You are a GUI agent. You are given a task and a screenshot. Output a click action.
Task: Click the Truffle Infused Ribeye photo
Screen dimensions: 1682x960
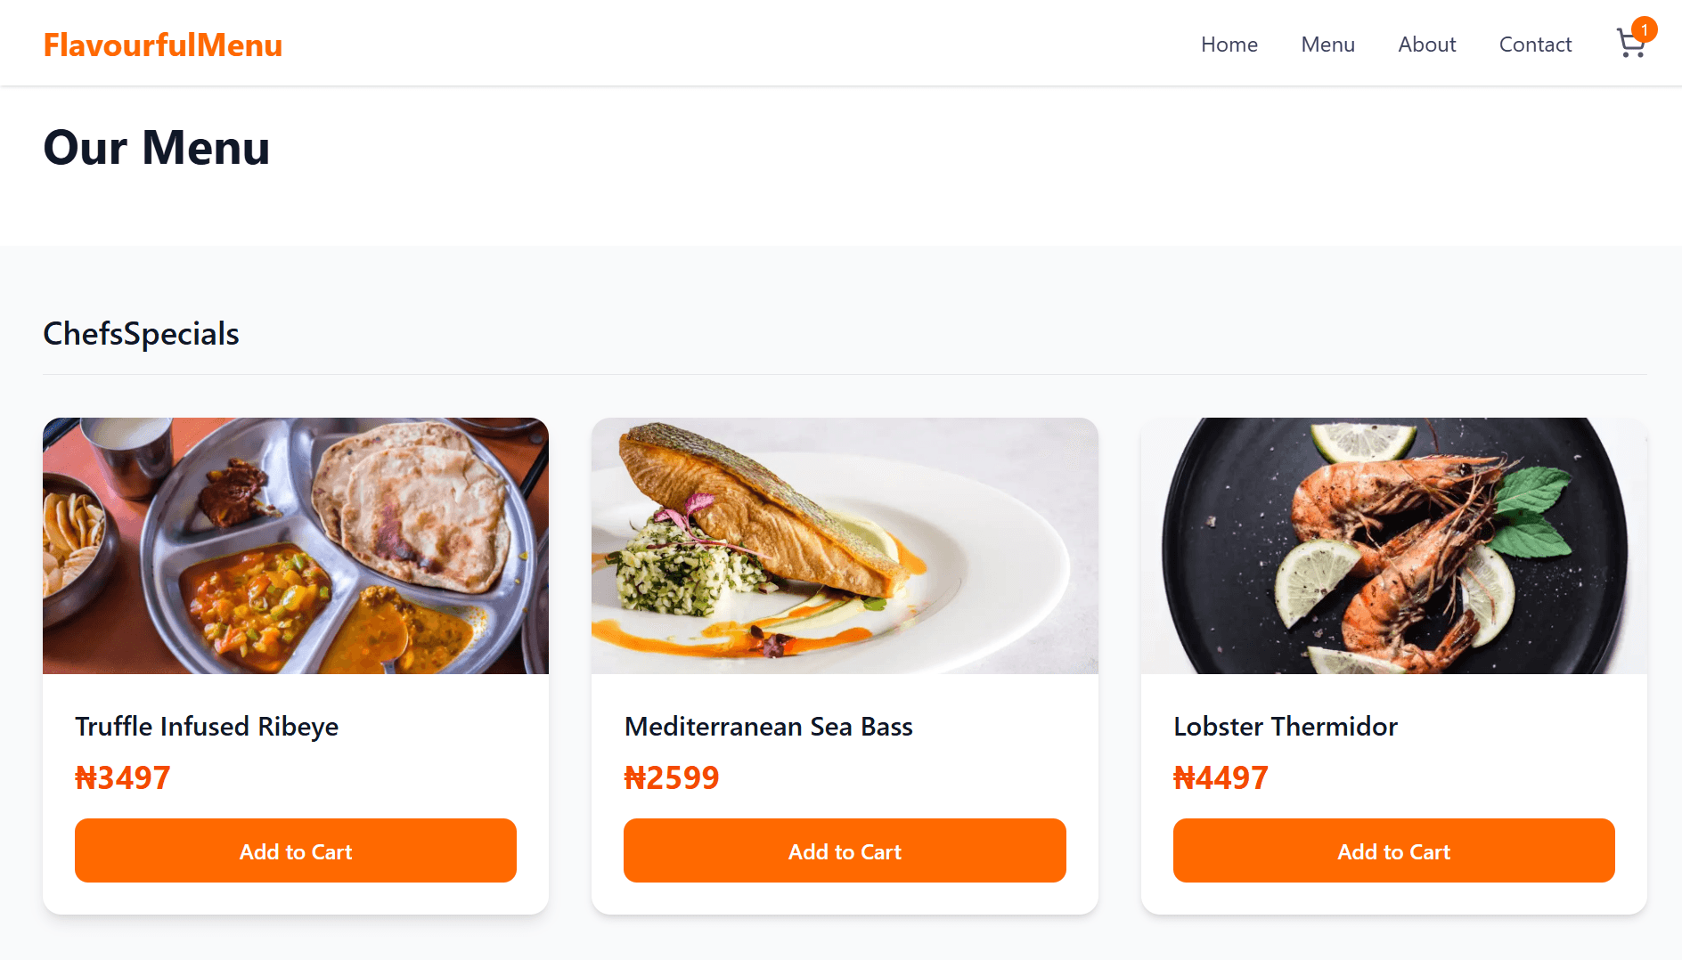(x=296, y=546)
